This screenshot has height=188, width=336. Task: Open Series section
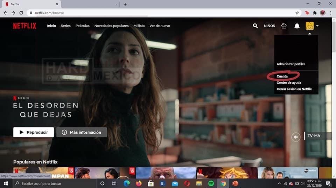pos(65,26)
